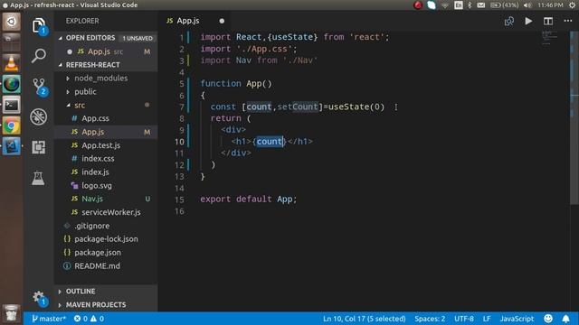Open the volume indicator in top bar

pos(527,5)
